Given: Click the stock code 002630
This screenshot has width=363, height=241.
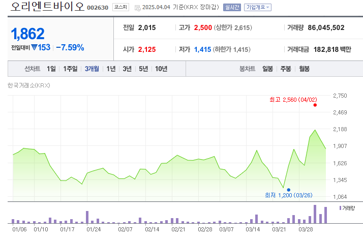Looking at the screenshot, I should (98, 8).
